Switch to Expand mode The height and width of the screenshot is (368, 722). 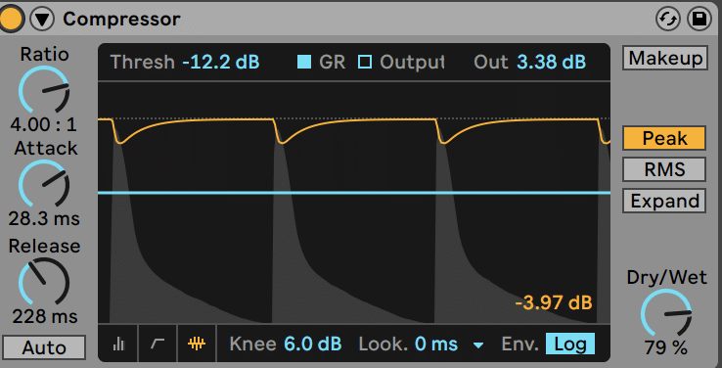(664, 201)
